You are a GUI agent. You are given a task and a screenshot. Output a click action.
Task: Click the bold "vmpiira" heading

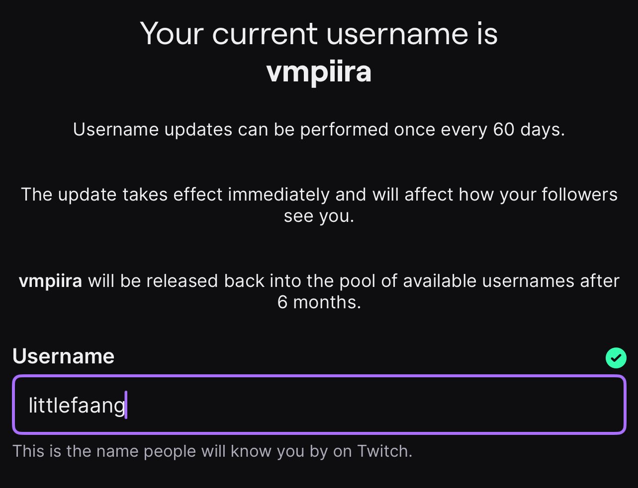coord(319,72)
